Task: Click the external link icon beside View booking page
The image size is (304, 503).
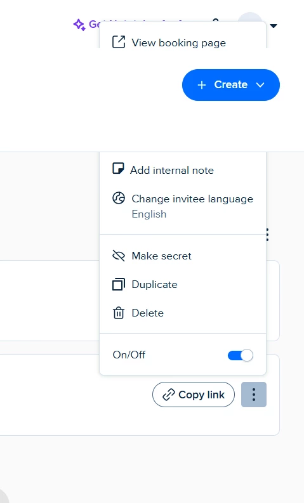Action: point(119,42)
